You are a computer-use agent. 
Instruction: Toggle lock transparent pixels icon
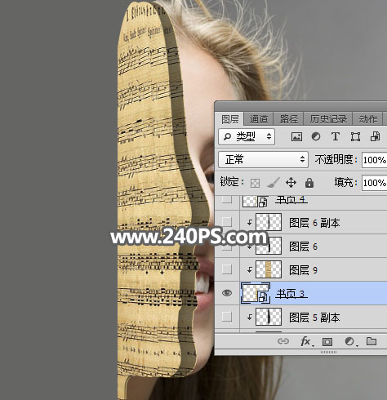pyautogui.click(x=255, y=183)
